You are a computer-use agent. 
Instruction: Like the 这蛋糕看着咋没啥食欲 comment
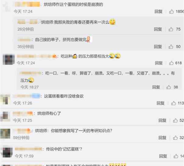click(x=173, y=103)
